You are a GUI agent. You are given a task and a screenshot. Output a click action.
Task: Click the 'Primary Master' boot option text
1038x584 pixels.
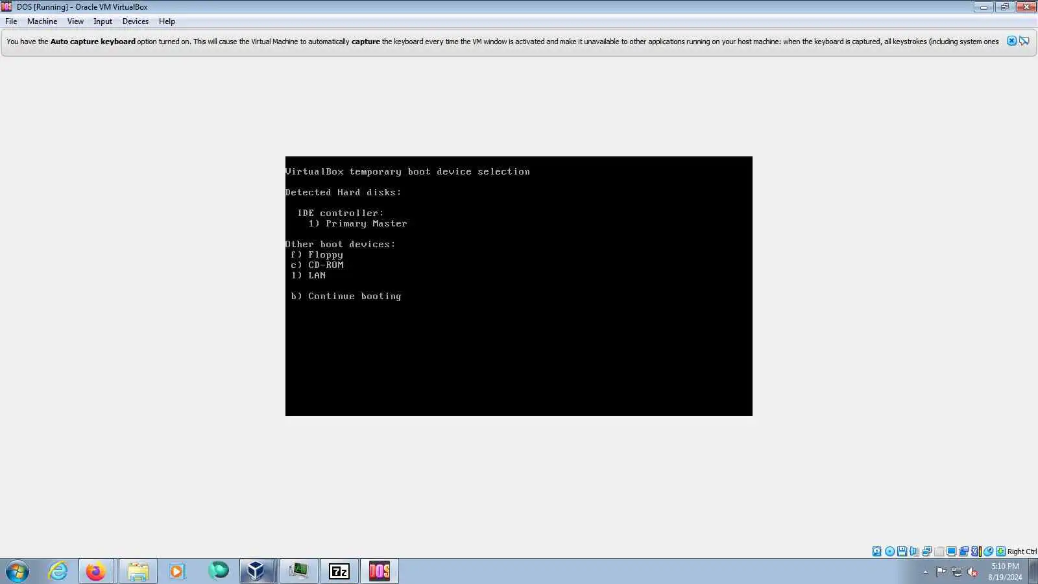pos(367,223)
